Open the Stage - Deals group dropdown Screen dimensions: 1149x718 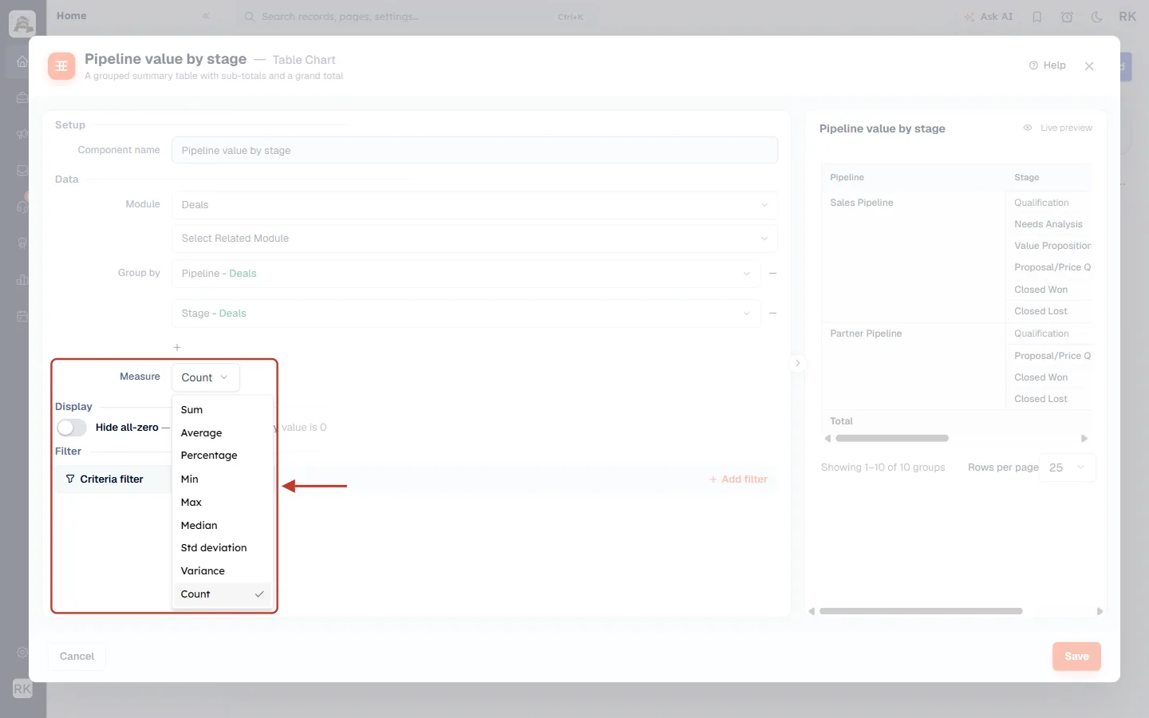(466, 314)
